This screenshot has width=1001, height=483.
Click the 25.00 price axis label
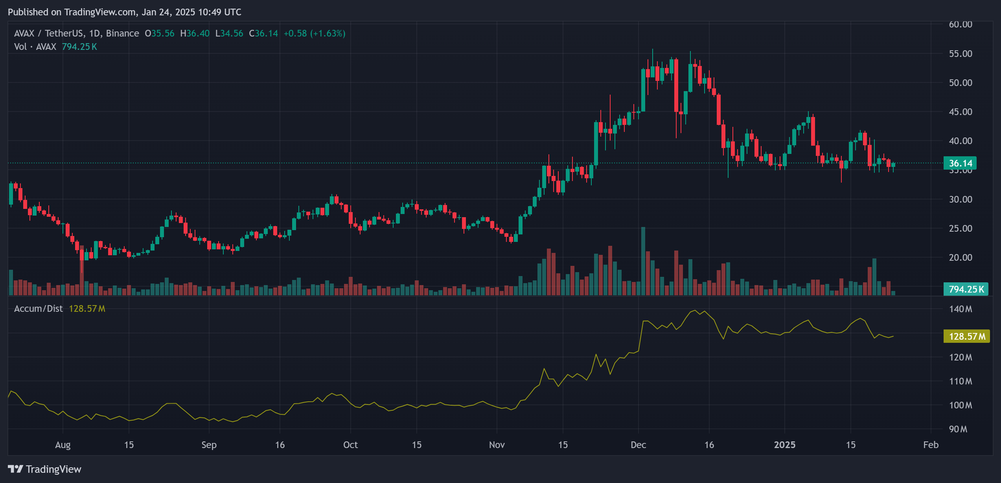(x=961, y=229)
